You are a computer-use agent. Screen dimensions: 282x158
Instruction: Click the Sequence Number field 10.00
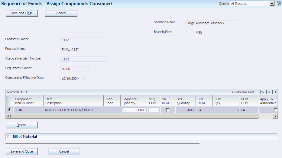point(75,69)
